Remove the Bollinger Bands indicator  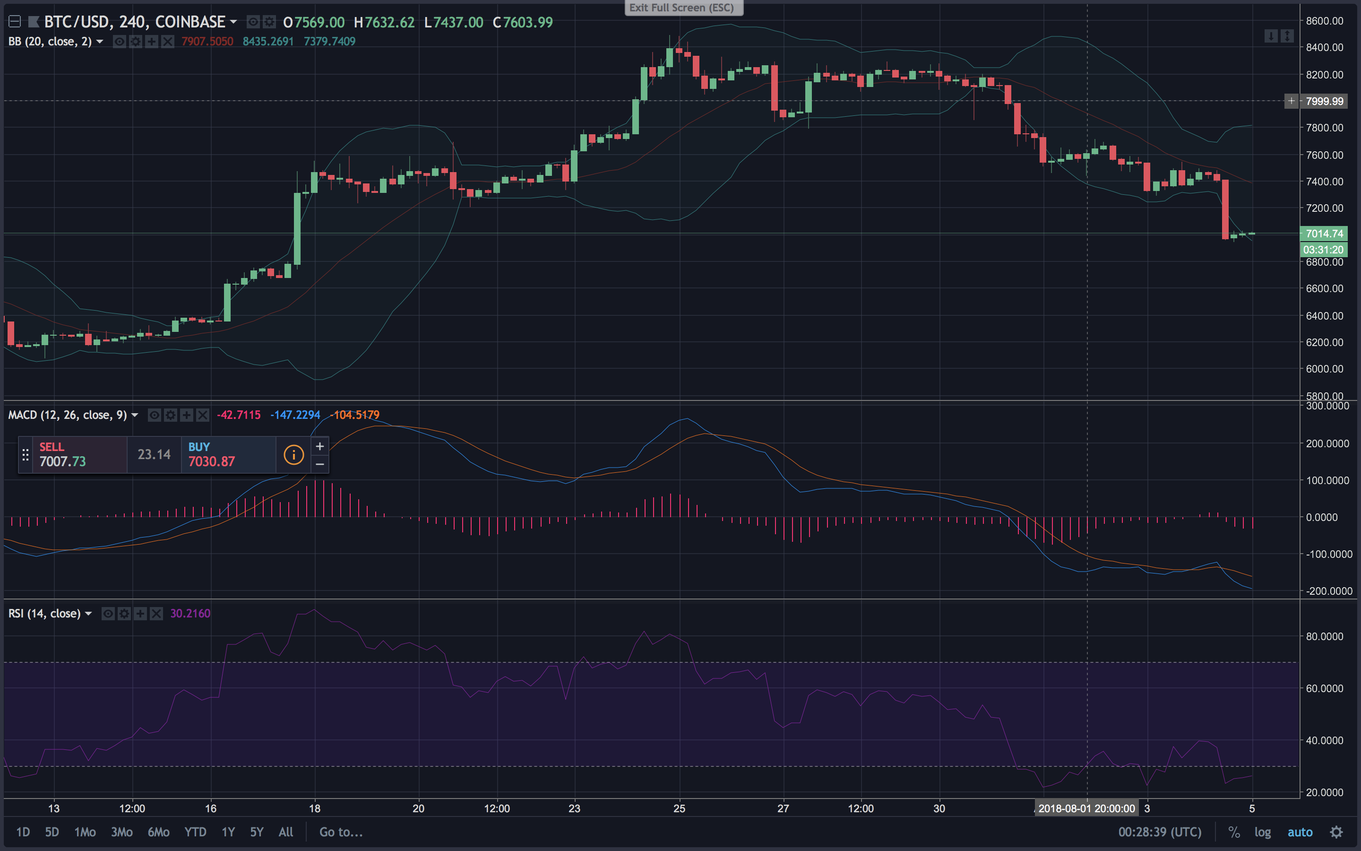click(x=168, y=41)
